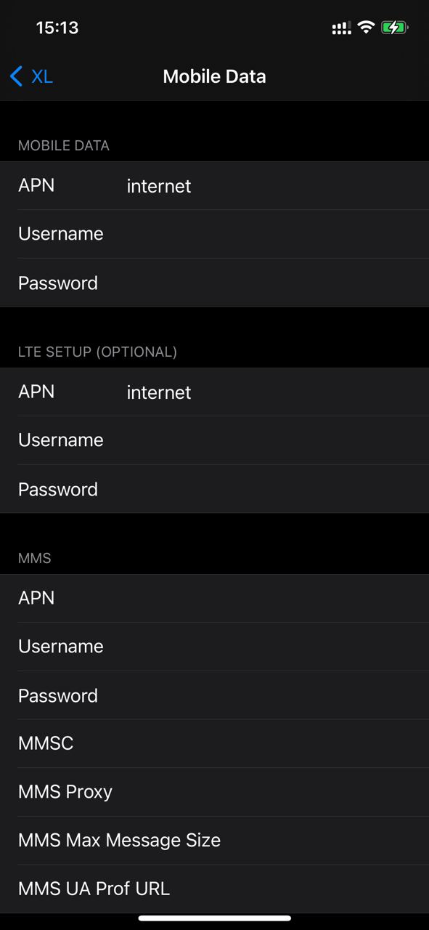Select the MMS APN field

214,599
